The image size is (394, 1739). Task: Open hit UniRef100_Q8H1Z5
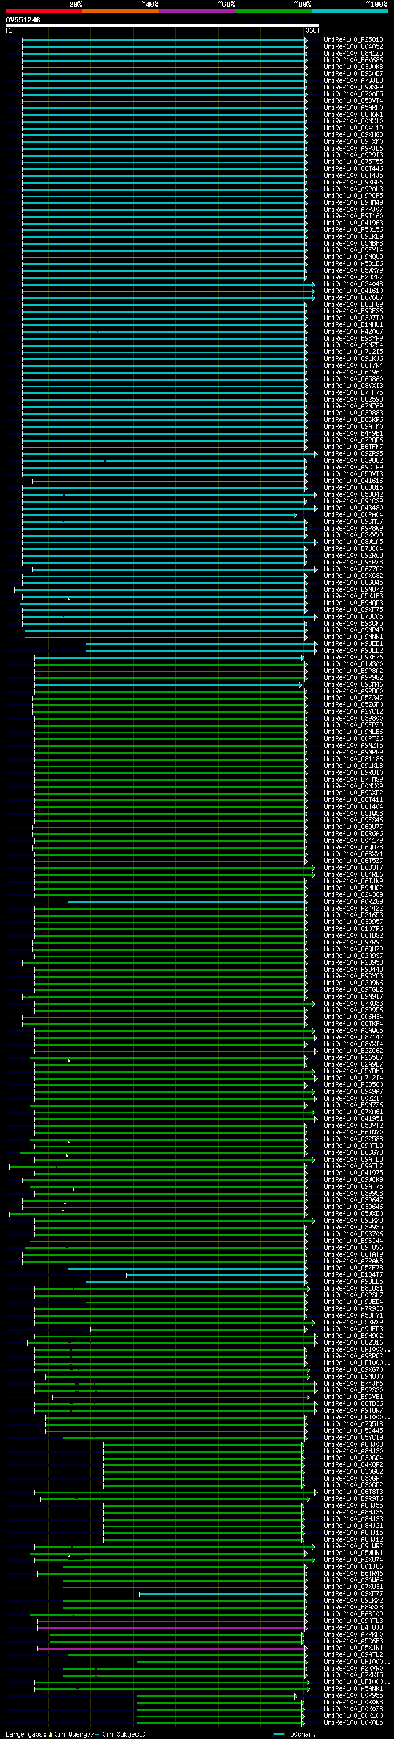coord(353,53)
